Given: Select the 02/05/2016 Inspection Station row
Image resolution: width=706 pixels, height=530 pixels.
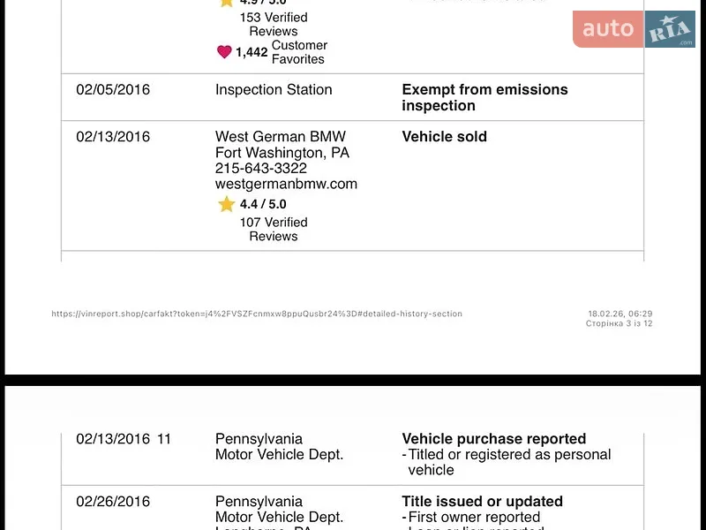Looking at the screenshot, I should click(x=352, y=97).
